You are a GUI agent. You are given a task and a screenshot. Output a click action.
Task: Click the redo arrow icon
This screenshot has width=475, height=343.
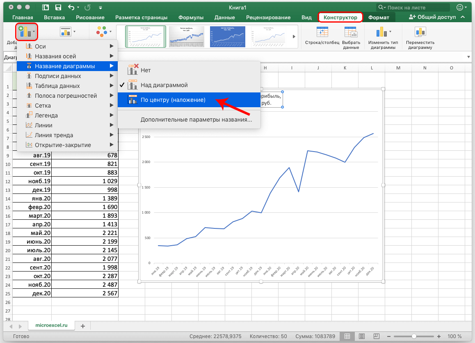click(87, 7)
